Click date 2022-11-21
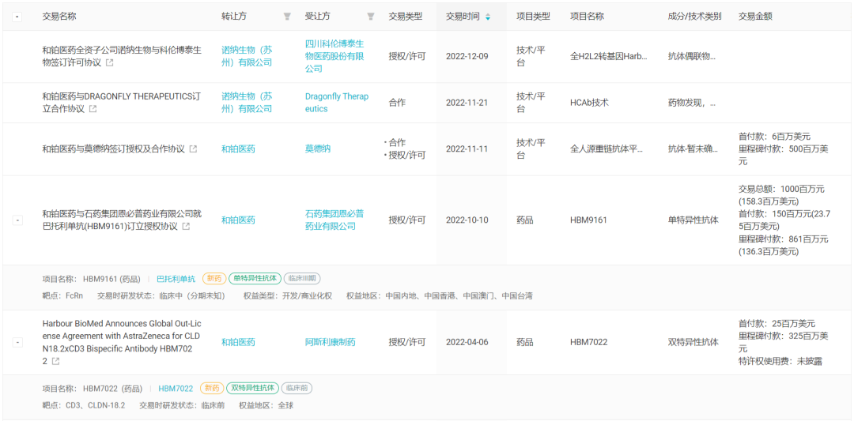The height and width of the screenshot is (421, 854). 467,102
